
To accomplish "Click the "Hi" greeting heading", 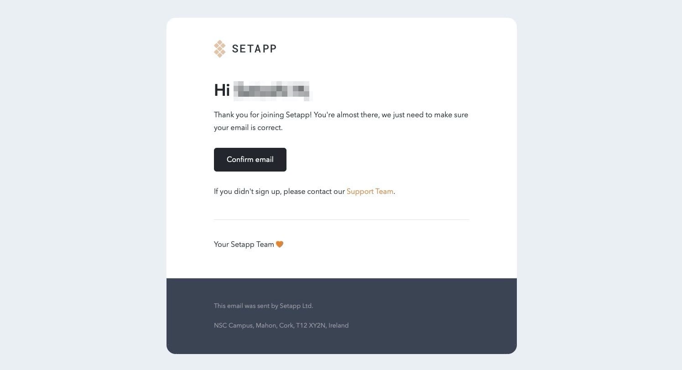I will click(x=222, y=90).
